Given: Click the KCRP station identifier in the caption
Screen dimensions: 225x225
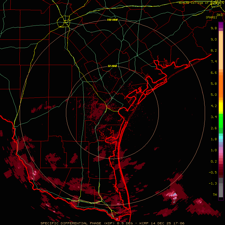Looking at the screenshot, I should click(x=144, y=223).
